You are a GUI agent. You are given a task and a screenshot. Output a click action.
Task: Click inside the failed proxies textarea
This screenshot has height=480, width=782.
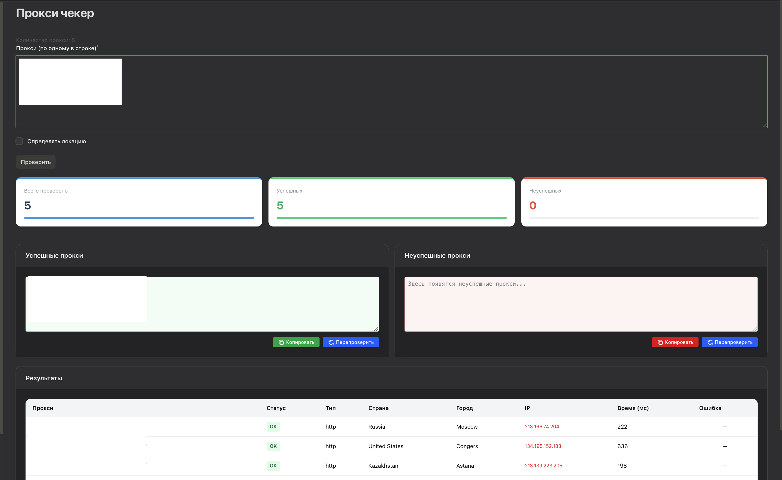tap(581, 304)
